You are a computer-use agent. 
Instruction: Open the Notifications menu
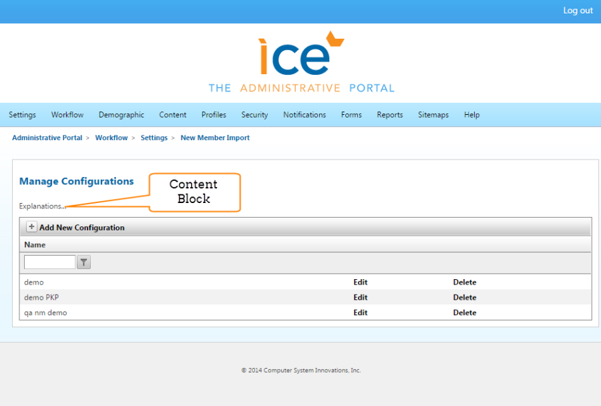(305, 115)
